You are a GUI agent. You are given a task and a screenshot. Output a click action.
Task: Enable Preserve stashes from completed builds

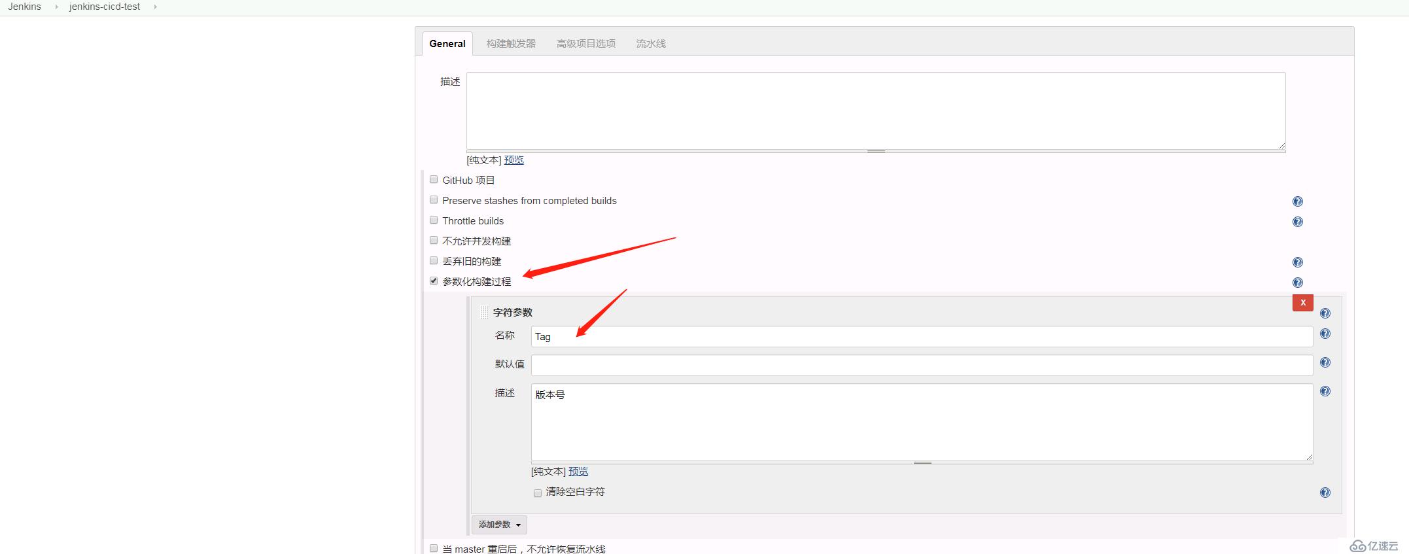tap(434, 199)
